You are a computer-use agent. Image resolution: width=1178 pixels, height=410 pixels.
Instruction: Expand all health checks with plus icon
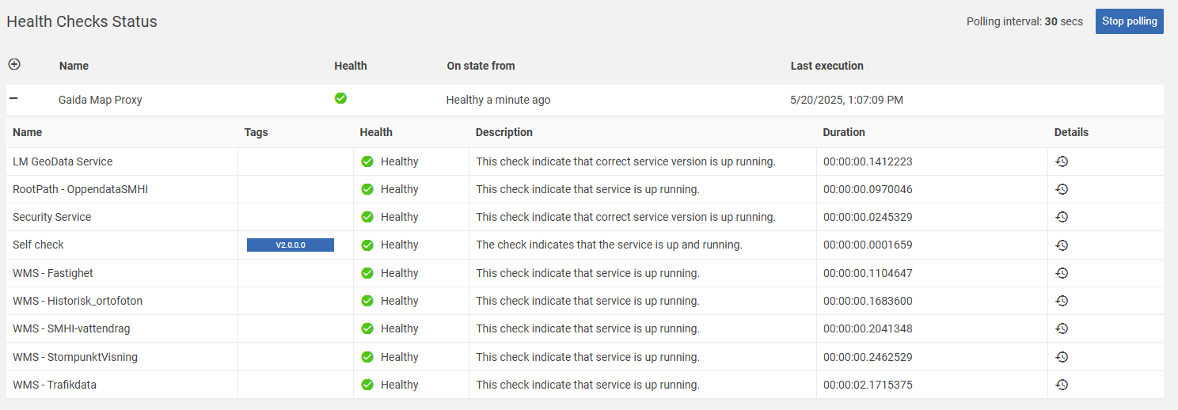click(14, 64)
